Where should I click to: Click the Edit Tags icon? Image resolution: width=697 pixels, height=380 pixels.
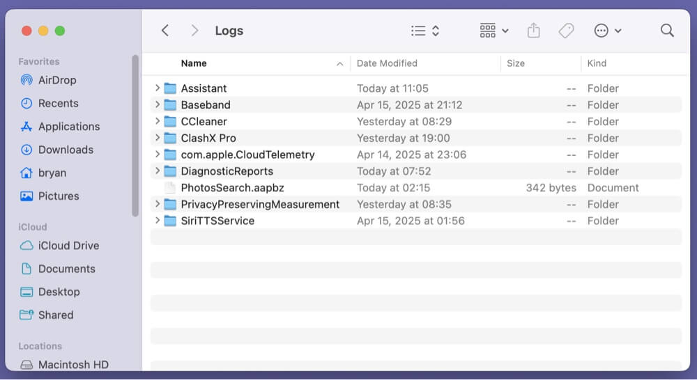566,31
